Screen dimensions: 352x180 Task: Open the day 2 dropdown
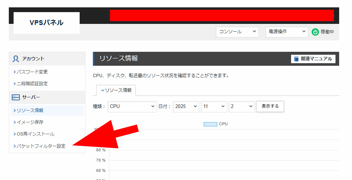(x=242, y=107)
